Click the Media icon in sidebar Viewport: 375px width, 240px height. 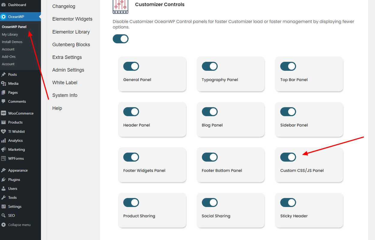4,83
